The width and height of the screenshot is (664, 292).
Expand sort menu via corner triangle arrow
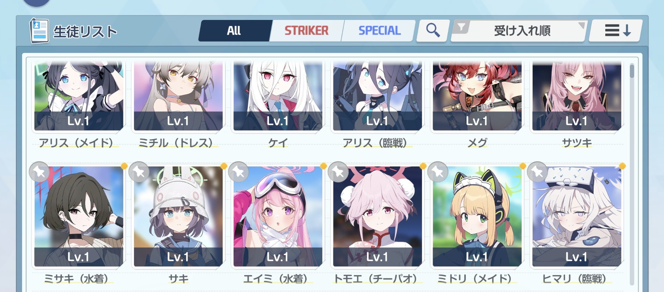581,25
